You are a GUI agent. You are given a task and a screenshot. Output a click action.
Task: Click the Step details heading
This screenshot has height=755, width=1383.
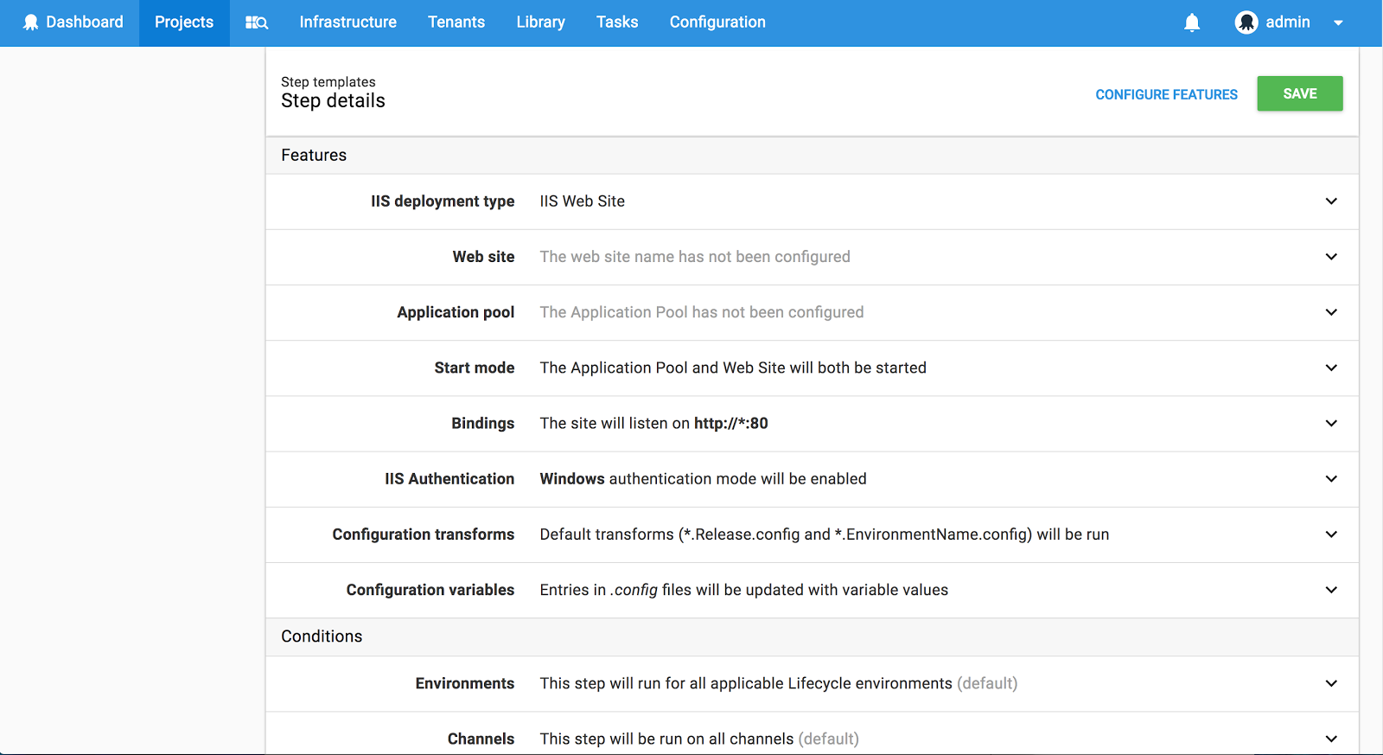tap(333, 101)
